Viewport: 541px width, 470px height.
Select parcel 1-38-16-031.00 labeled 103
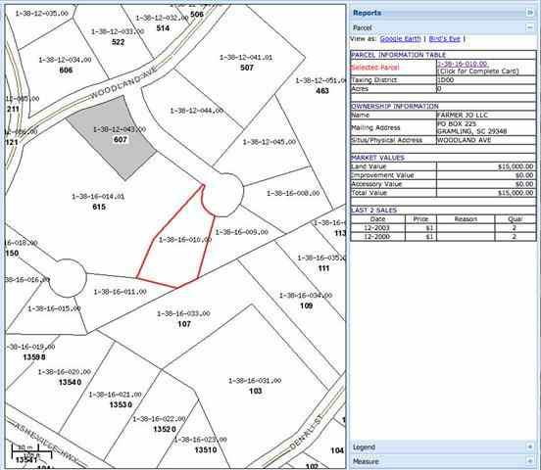point(255,386)
